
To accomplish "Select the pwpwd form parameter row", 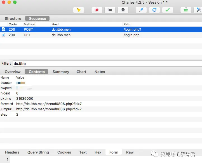I will point(101,88).
